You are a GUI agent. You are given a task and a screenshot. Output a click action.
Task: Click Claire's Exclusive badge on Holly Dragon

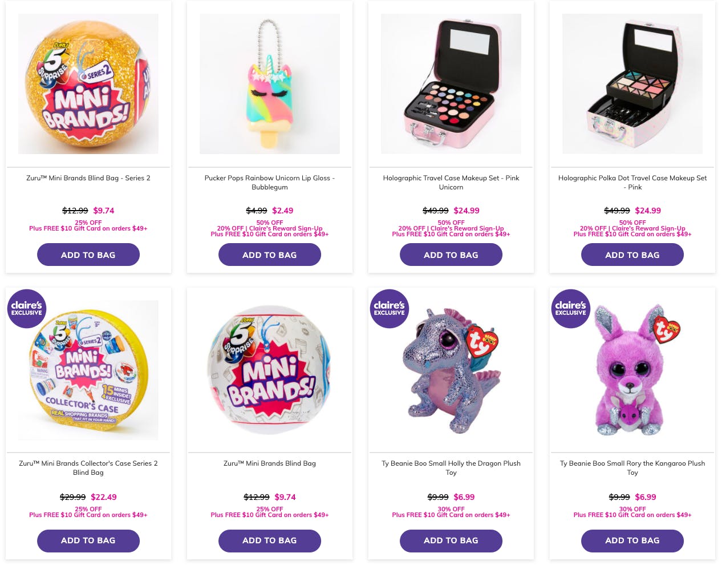click(390, 308)
